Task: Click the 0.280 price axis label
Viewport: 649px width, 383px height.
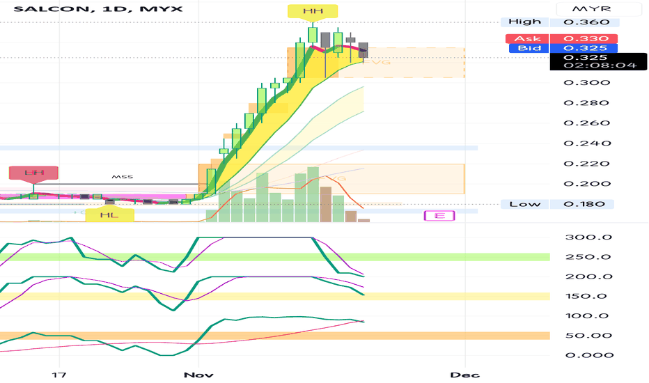Action: (586, 102)
